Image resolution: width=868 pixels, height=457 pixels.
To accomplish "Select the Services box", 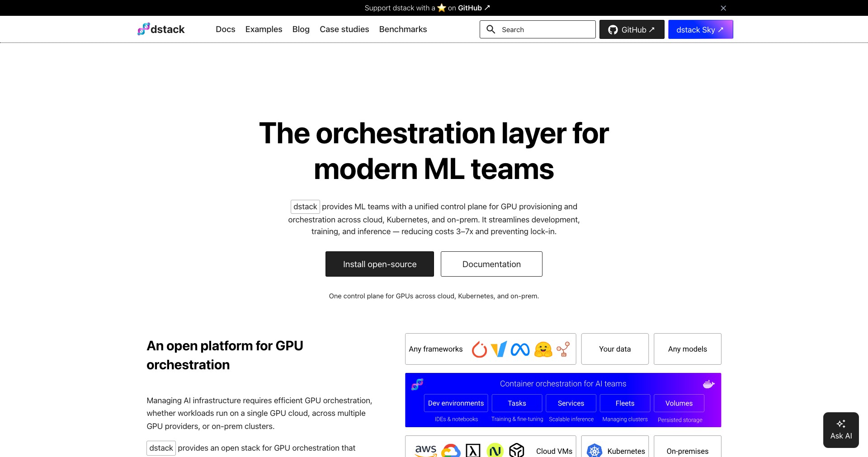I will click(571, 403).
